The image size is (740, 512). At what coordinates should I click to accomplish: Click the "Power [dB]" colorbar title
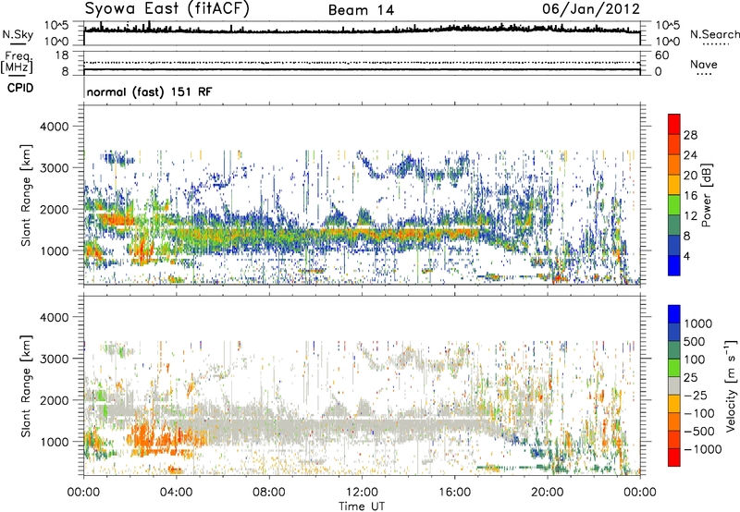[707, 195]
